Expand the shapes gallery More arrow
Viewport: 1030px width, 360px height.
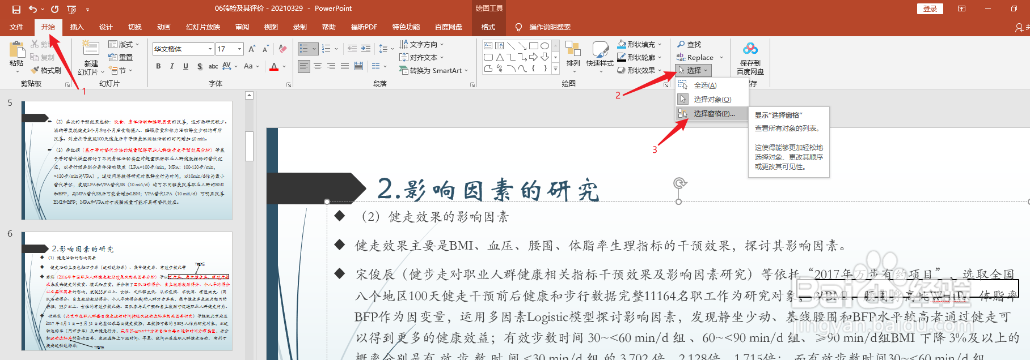(x=555, y=68)
